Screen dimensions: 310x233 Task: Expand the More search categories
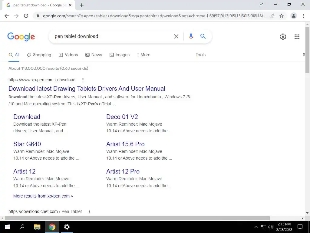point(143,55)
